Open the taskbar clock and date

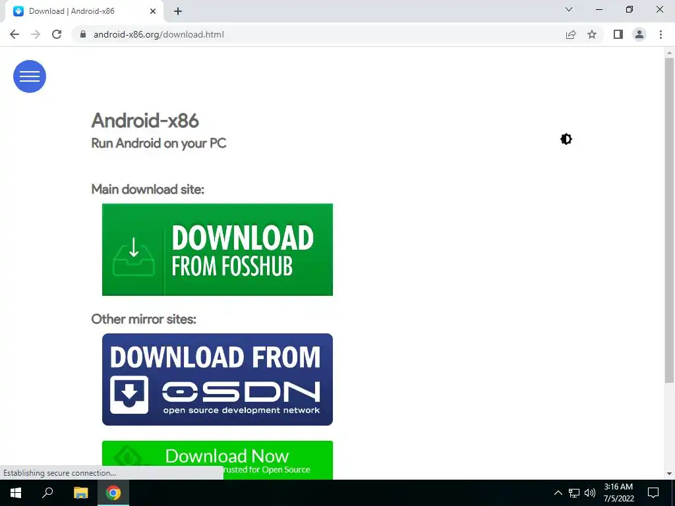click(618, 493)
